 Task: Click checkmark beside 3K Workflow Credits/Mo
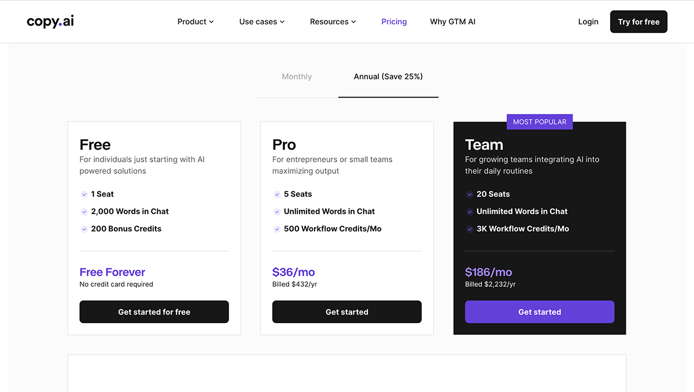(x=470, y=229)
